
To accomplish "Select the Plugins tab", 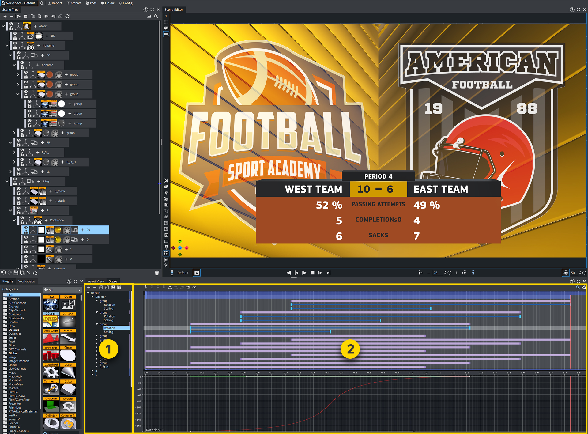I will (8, 281).
